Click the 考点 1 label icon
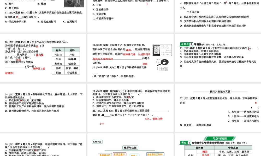Image resolution: width=261 pixels, height=156 pixels. click(185, 142)
